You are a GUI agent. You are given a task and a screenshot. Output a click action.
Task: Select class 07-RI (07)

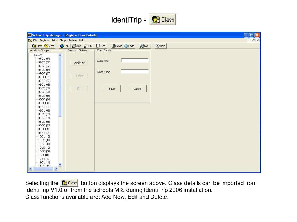tap(44, 77)
